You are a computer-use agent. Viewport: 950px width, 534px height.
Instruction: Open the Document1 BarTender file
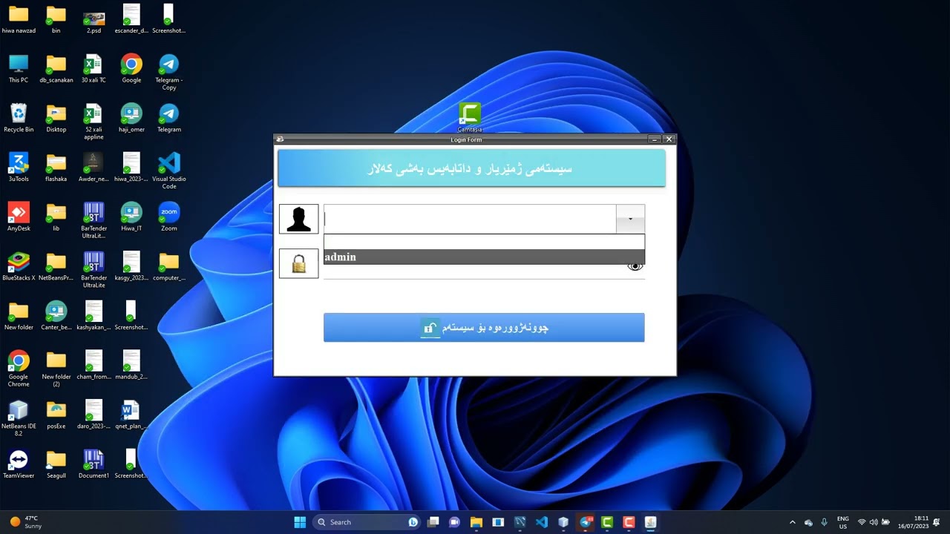pos(94,464)
